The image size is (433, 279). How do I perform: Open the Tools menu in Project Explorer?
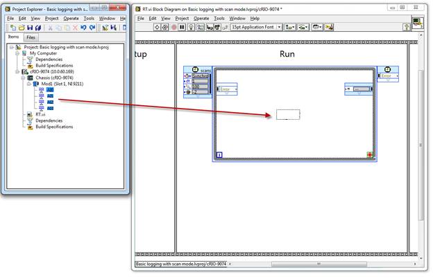tap(89, 18)
